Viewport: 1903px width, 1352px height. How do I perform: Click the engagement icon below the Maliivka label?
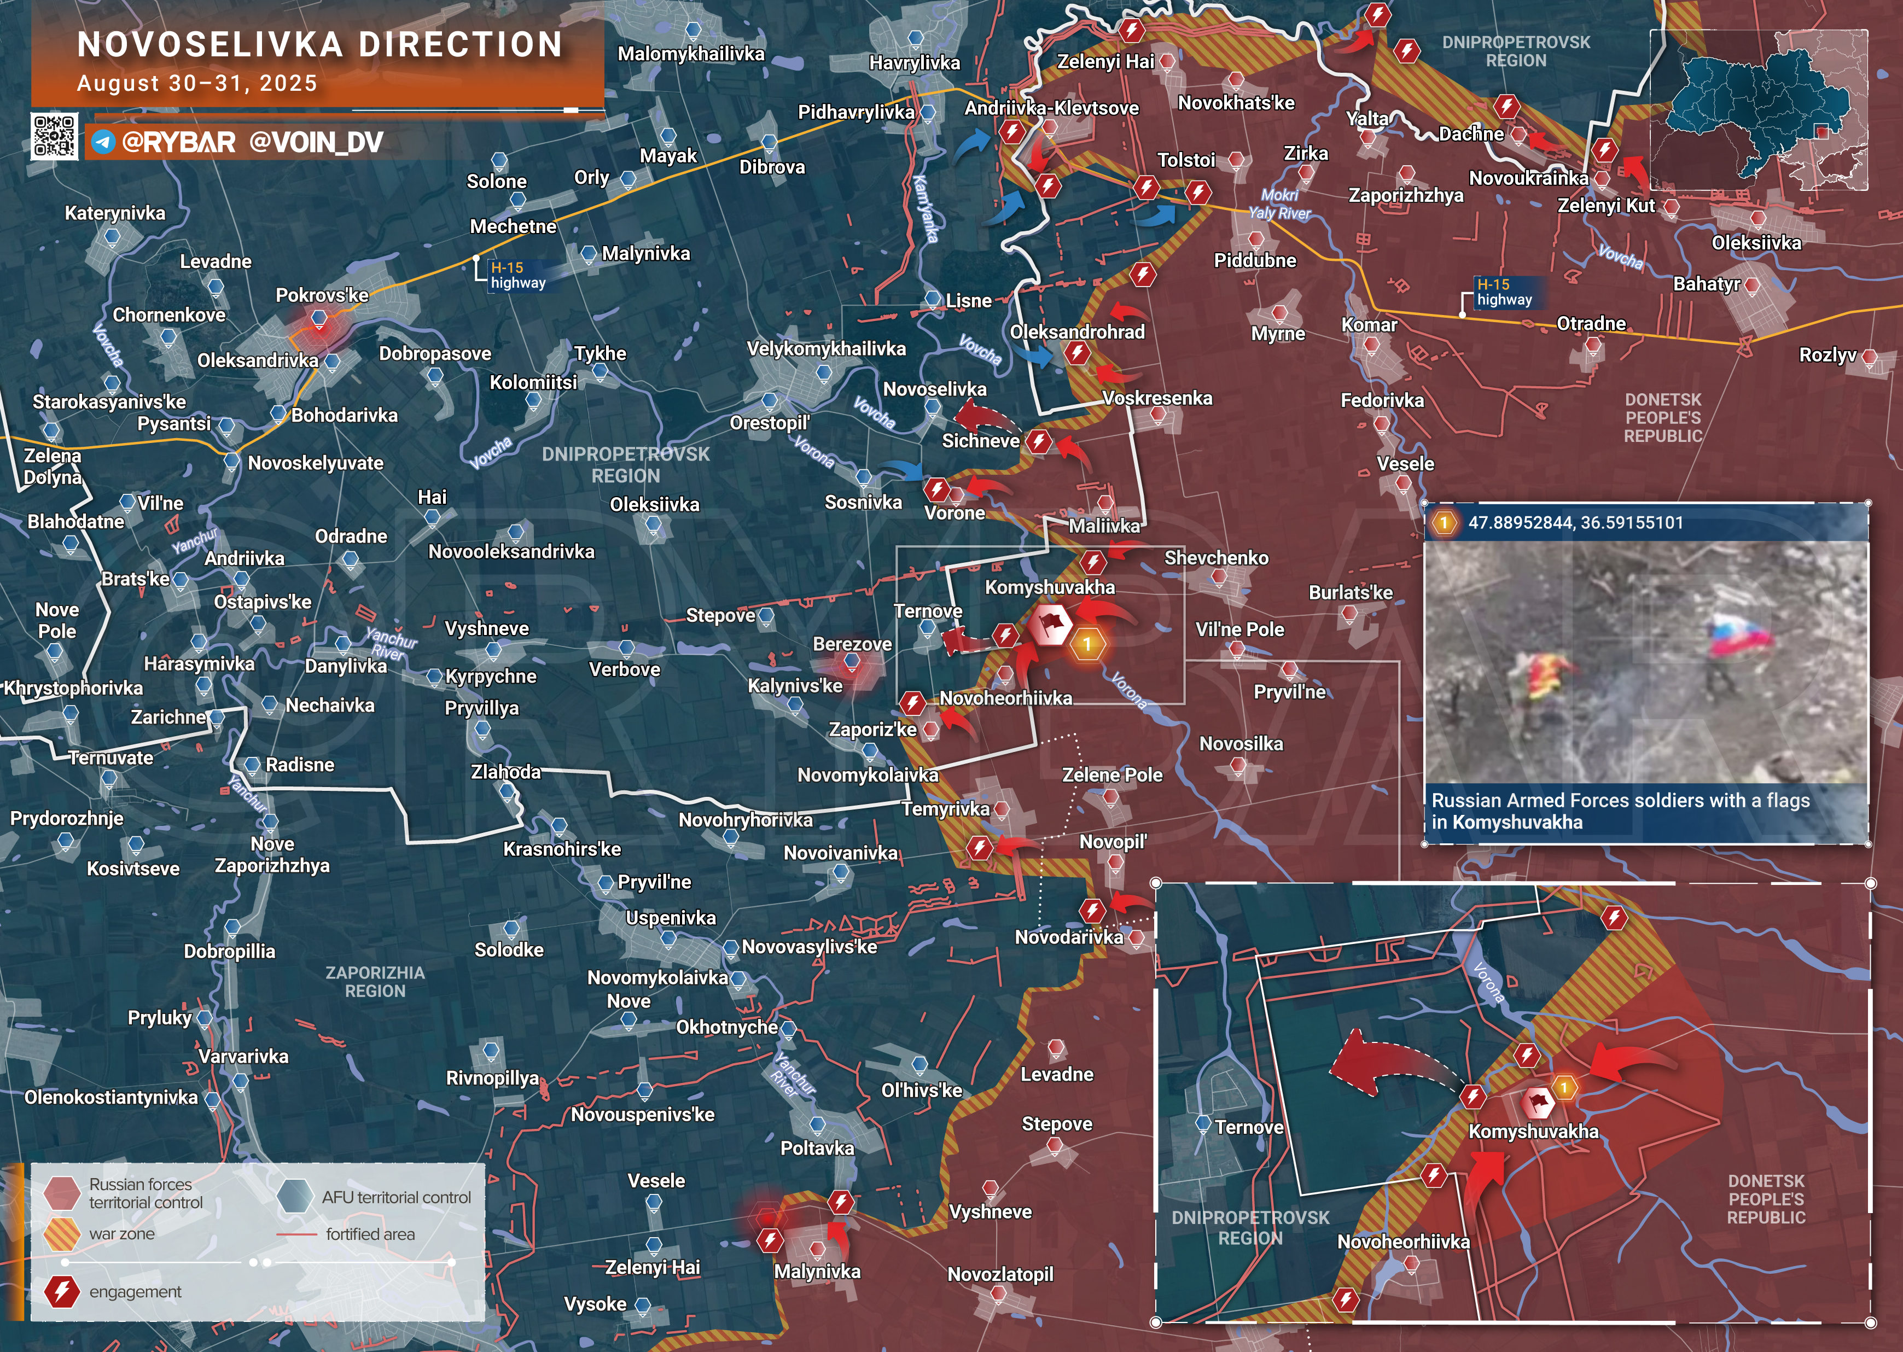(1093, 562)
